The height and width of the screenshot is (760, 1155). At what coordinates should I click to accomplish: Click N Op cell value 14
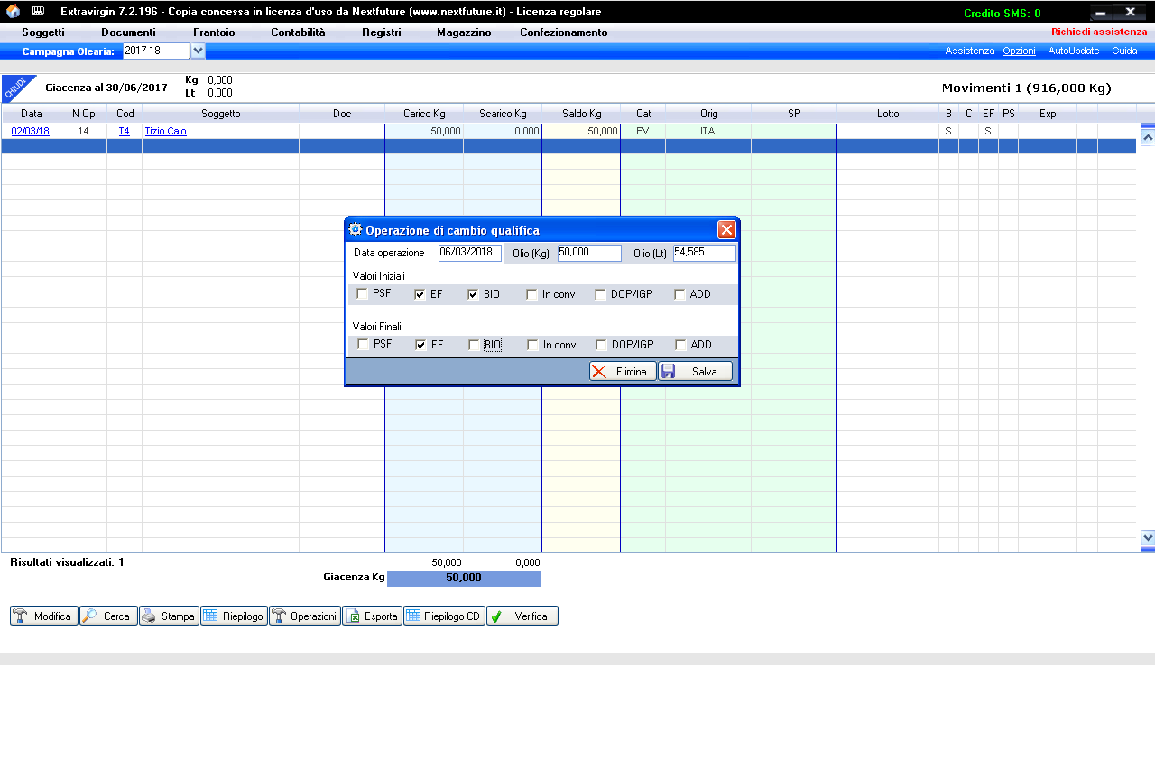83,131
